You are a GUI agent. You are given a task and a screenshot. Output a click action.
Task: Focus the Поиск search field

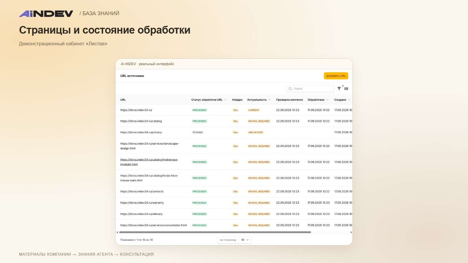click(x=310, y=89)
